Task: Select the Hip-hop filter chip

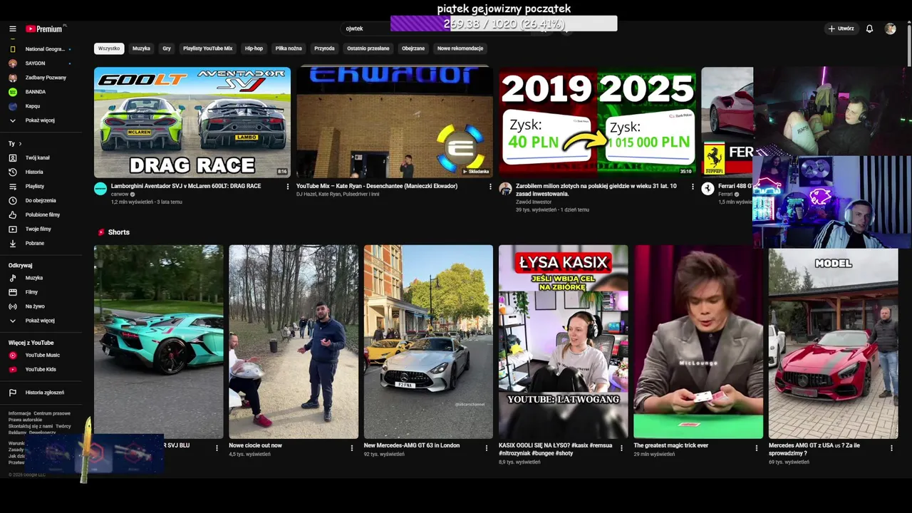Action: [254, 48]
